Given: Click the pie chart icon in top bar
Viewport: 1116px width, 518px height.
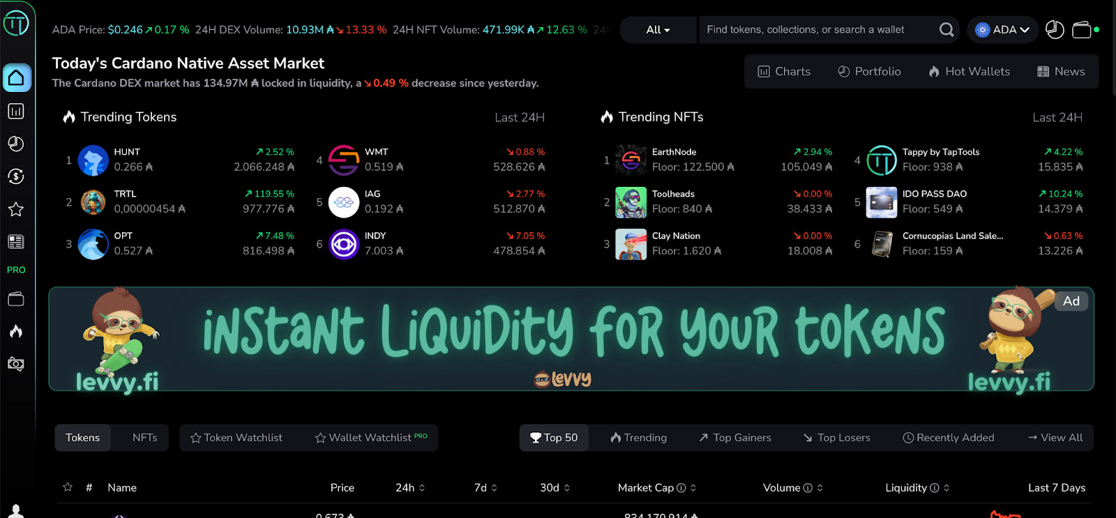Looking at the screenshot, I should [x=1055, y=30].
